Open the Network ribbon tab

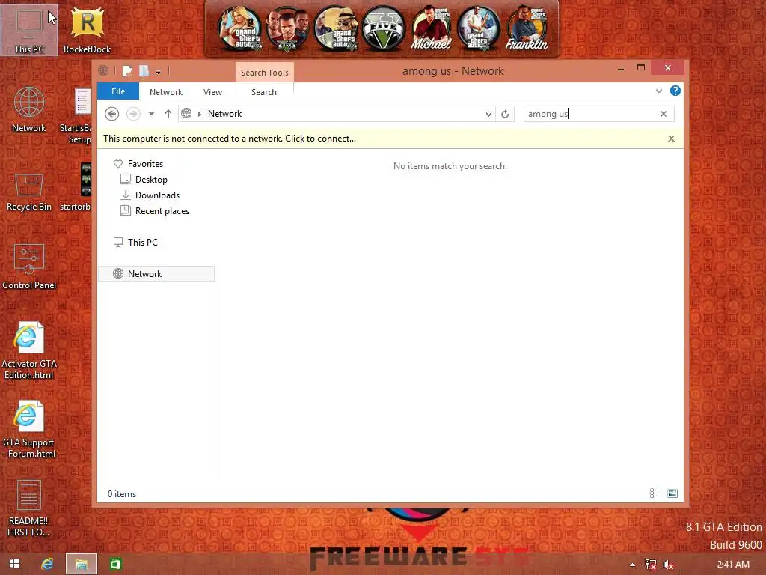166,92
